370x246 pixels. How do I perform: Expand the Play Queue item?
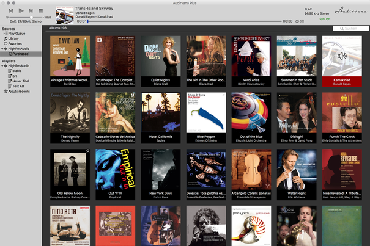coord(4,34)
